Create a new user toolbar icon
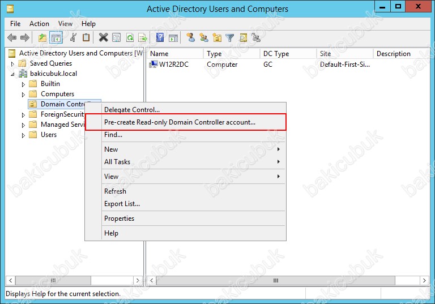 [190, 37]
